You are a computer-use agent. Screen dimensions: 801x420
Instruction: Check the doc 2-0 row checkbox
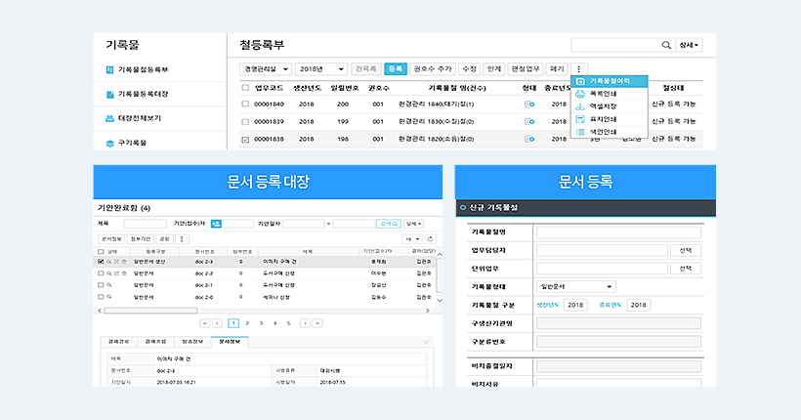coord(101,297)
